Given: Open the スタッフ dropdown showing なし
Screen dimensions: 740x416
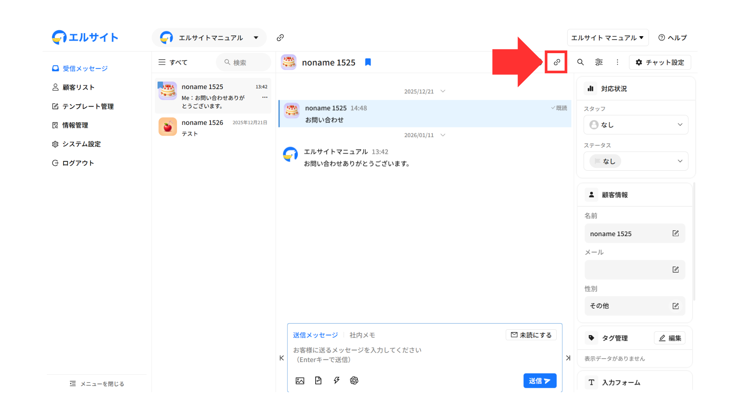Looking at the screenshot, I should 636,125.
